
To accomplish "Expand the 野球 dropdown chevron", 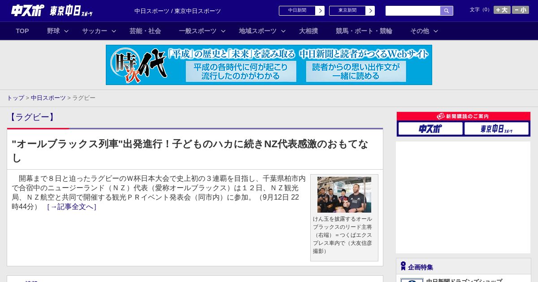I will (66, 31).
